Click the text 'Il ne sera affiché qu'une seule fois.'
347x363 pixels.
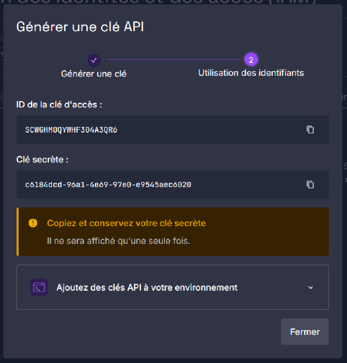pos(118,241)
